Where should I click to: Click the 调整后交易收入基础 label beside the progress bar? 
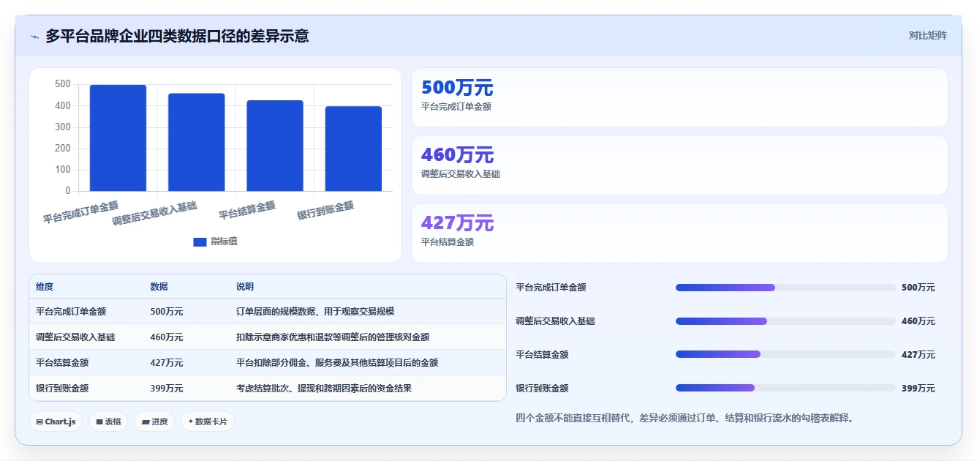point(555,321)
